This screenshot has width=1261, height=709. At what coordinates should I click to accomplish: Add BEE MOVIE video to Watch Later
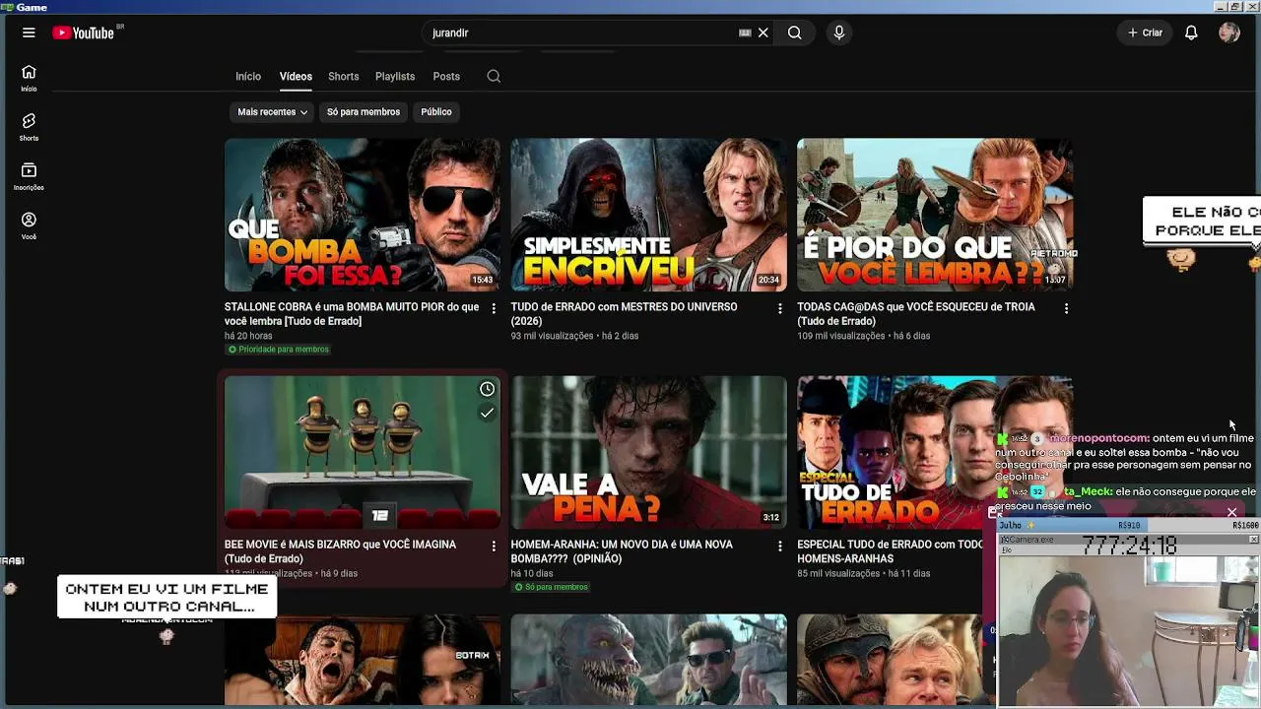(x=487, y=389)
